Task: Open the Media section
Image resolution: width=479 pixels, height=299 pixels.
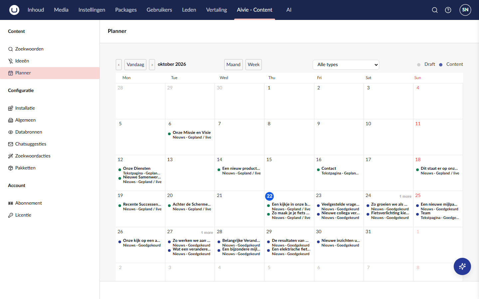Action: click(61, 10)
